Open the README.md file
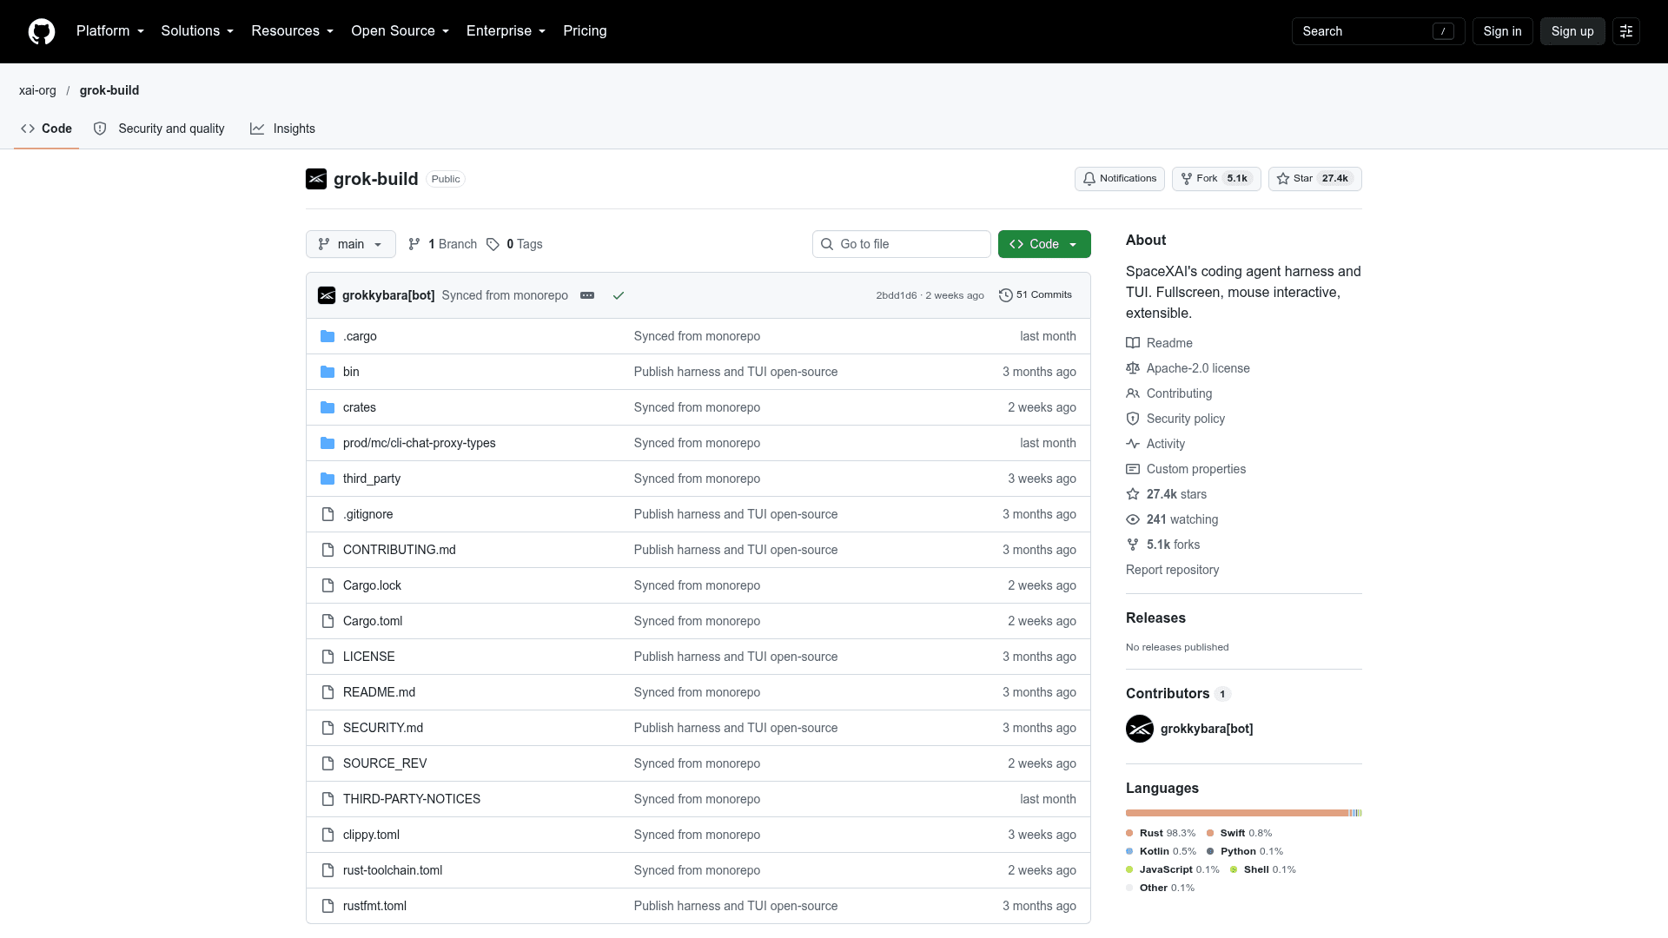The image size is (1668, 938). [379, 692]
